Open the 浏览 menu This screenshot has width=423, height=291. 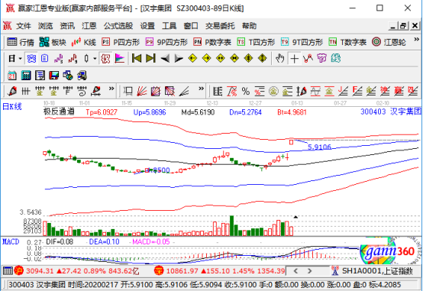[x=45, y=26]
